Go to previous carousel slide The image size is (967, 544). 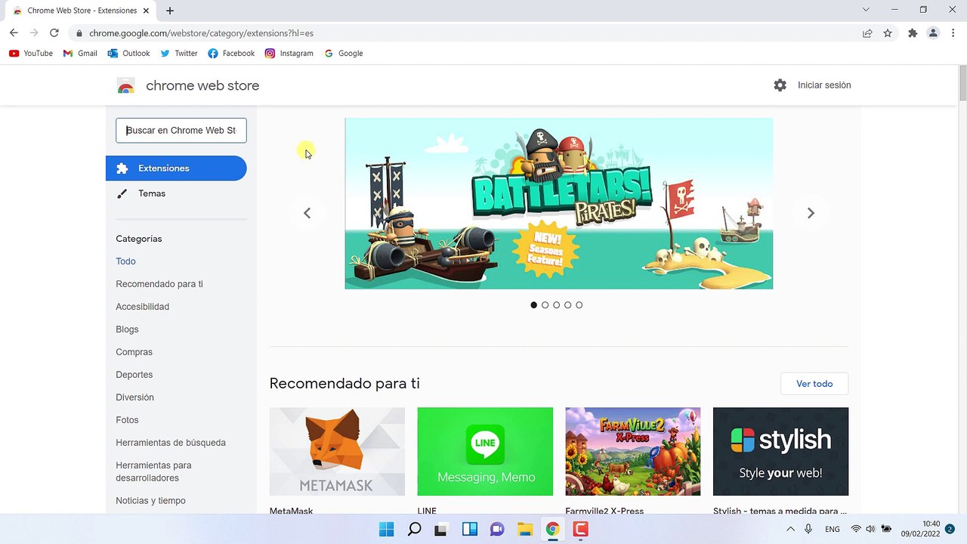[x=307, y=213]
